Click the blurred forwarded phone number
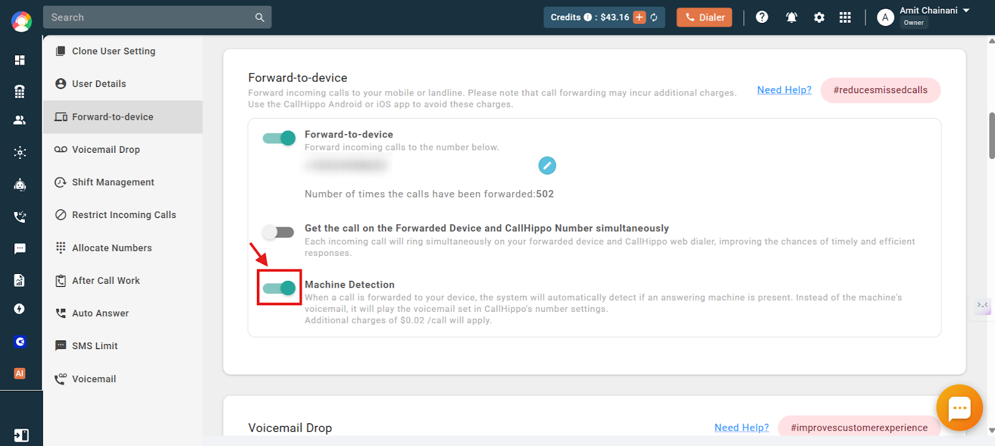Image resolution: width=995 pixels, height=446 pixels. click(x=346, y=165)
